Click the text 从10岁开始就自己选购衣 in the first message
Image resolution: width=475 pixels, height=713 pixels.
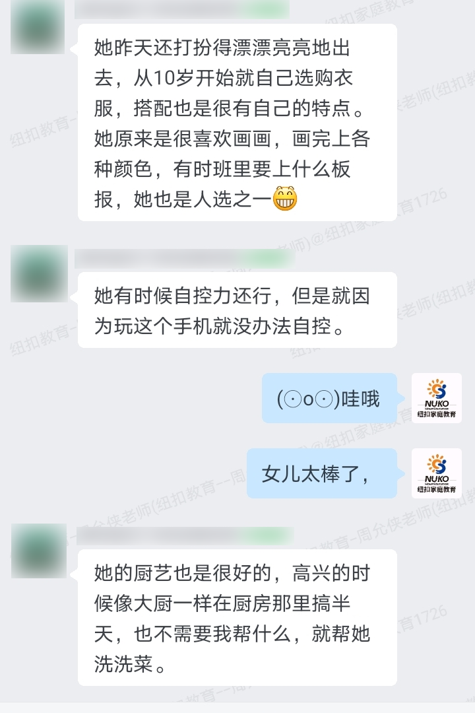point(243,78)
